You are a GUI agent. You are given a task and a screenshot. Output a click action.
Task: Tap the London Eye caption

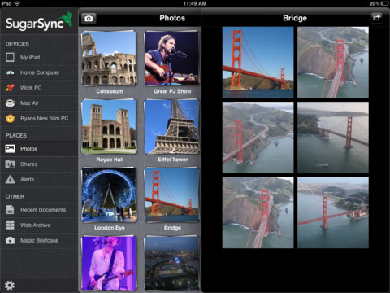(110, 228)
